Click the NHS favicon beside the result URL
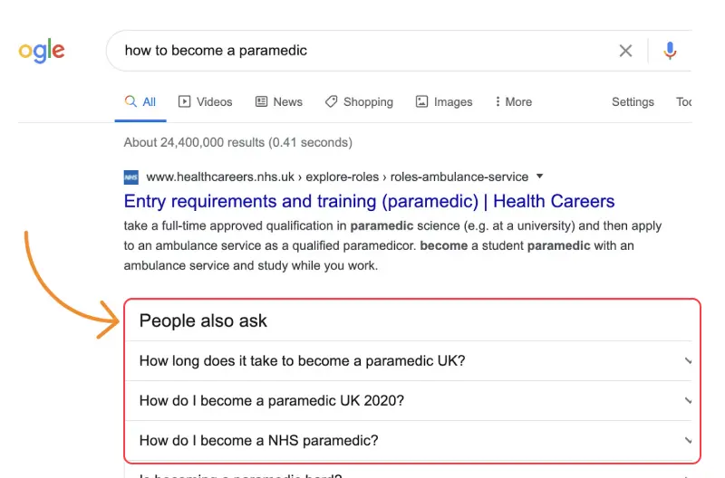This screenshot has width=725, height=478. point(131,177)
